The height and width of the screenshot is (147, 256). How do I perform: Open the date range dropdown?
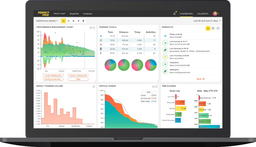pos(207,21)
